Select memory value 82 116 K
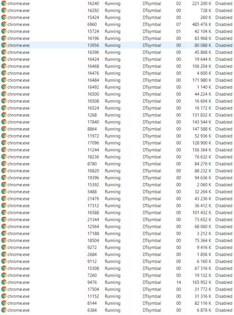Screen dimensions: 234x315 click(203, 303)
